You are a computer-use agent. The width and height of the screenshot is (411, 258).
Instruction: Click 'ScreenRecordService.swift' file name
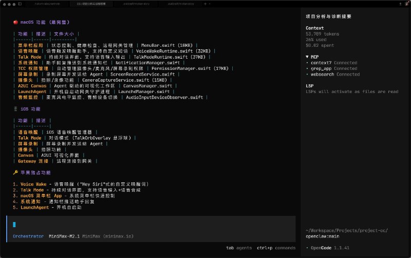click(142, 74)
